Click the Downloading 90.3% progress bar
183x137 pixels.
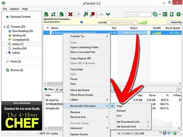pos(134,33)
